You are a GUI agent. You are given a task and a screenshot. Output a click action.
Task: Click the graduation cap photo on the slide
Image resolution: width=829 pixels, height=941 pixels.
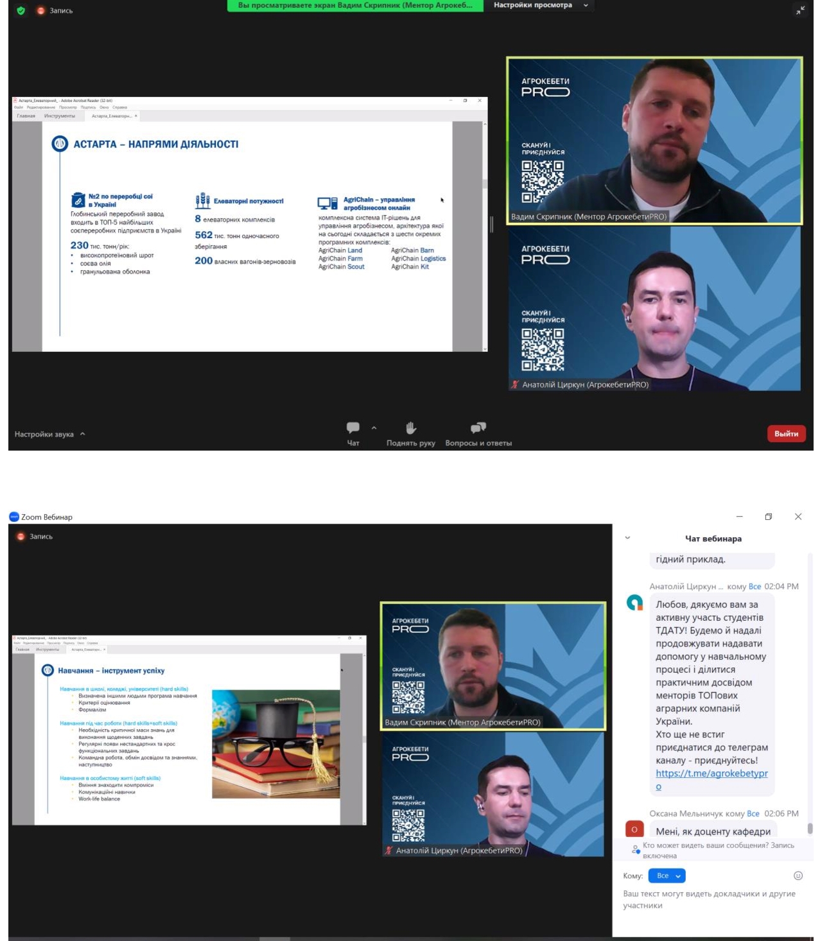tap(275, 744)
